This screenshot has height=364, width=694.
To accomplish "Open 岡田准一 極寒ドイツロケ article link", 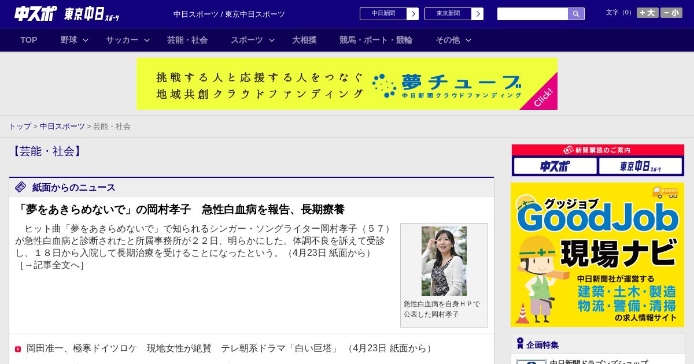I will click(x=230, y=348).
